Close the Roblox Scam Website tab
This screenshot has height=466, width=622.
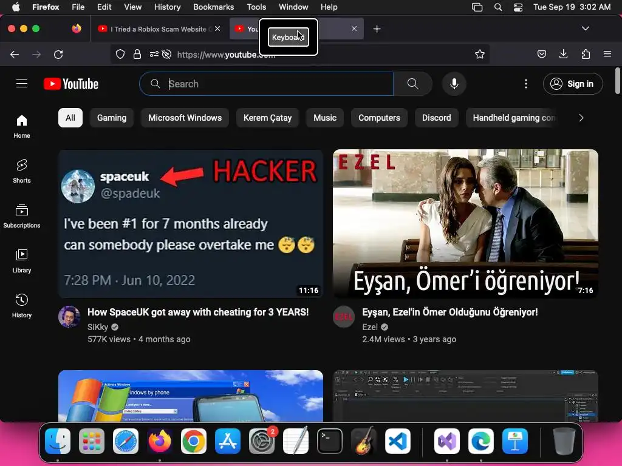(217, 29)
